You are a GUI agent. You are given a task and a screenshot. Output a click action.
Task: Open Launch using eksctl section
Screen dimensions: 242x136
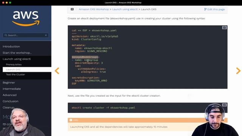pos(17,59)
